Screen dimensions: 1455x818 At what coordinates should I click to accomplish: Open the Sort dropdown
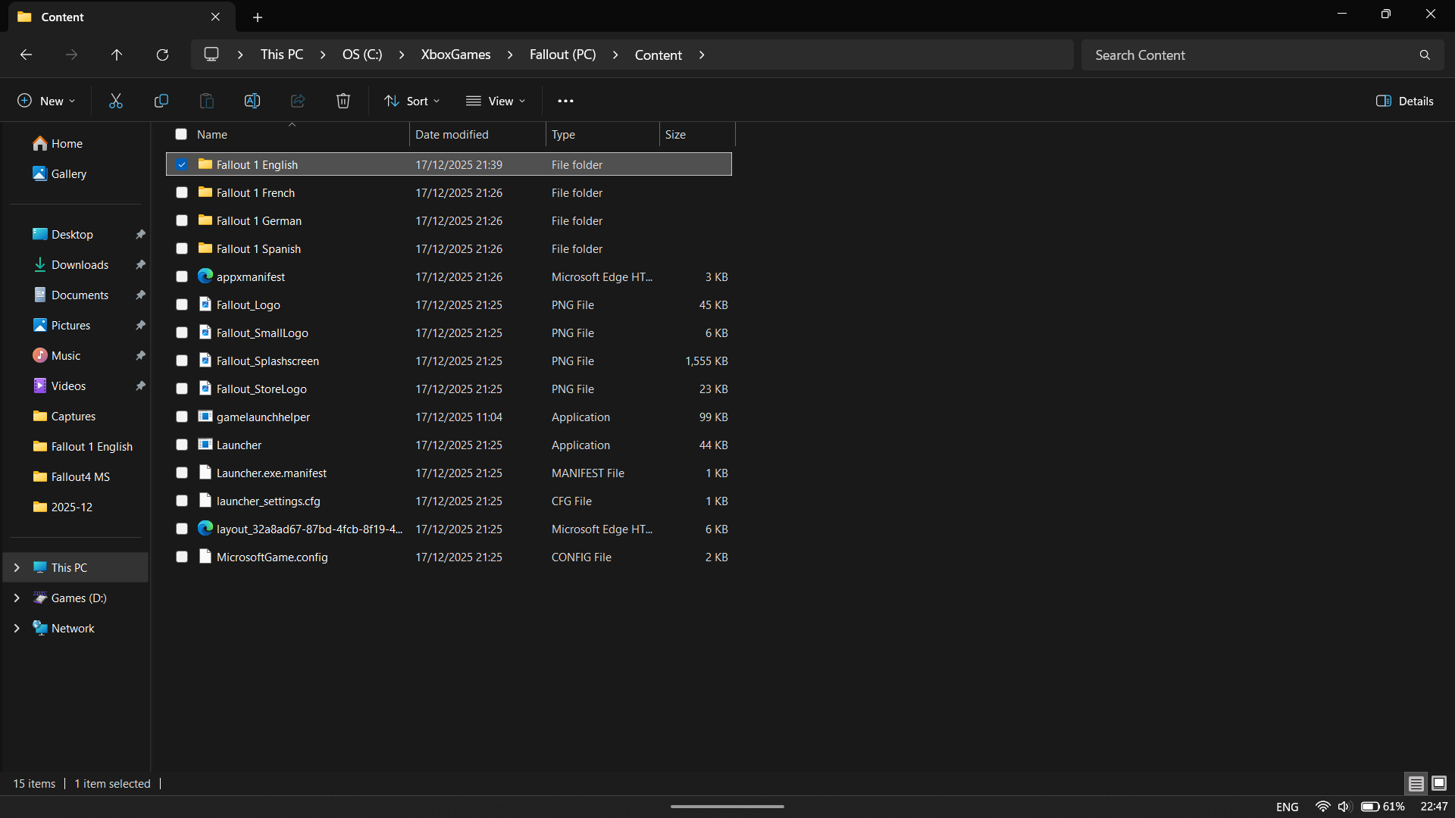click(x=411, y=100)
